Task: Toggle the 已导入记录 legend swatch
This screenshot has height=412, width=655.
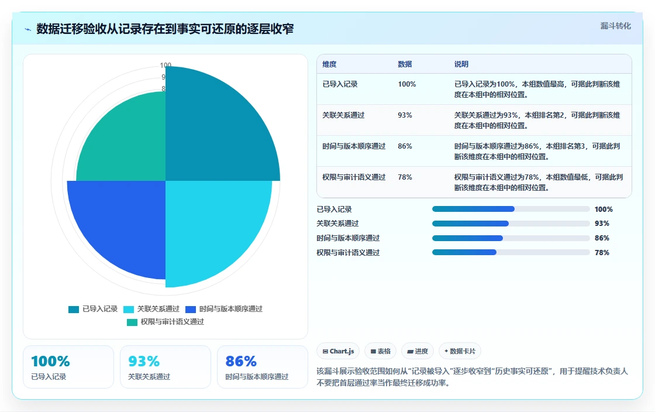Action: point(74,309)
